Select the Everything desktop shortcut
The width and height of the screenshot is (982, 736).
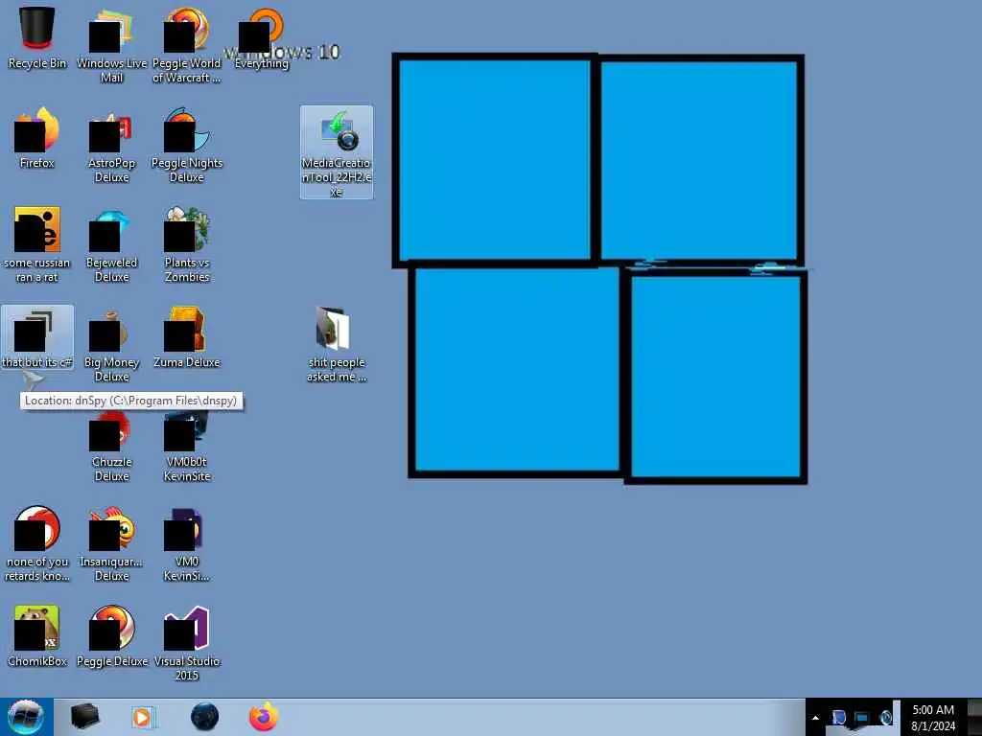tap(262, 38)
